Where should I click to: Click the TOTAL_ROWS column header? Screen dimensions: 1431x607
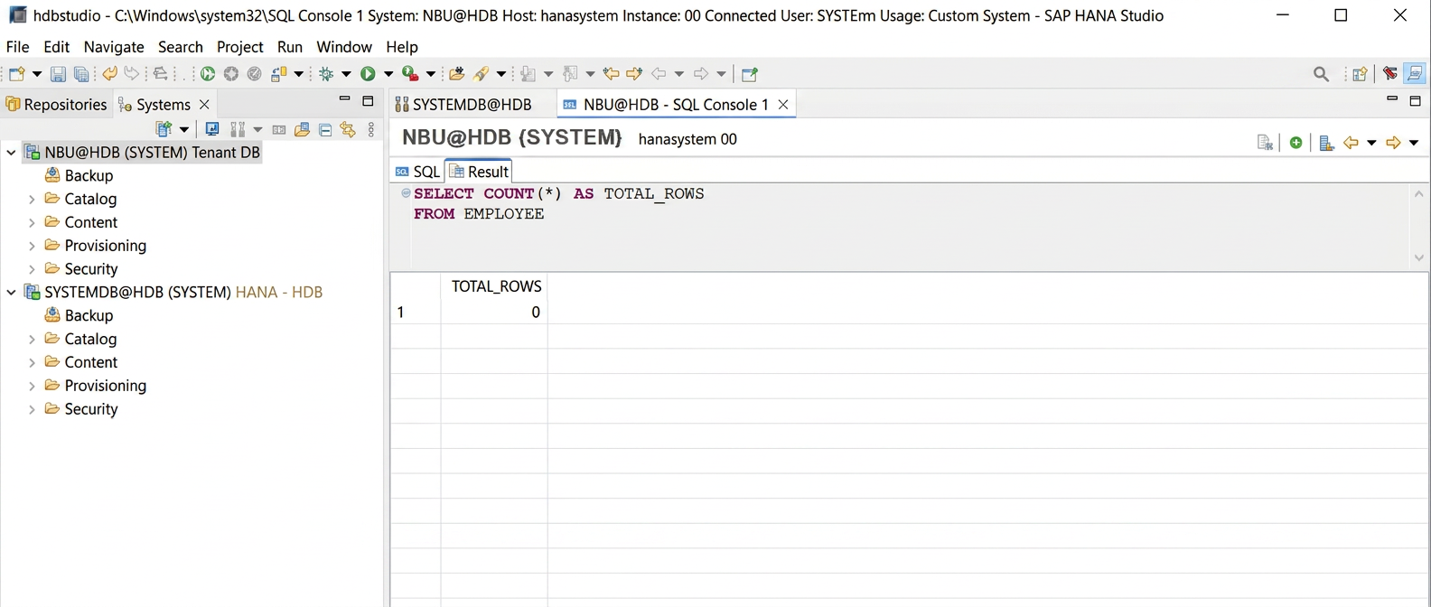coord(494,286)
